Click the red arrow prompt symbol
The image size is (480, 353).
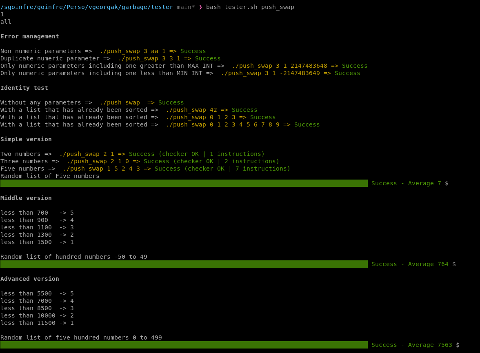[x=201, y=7]
